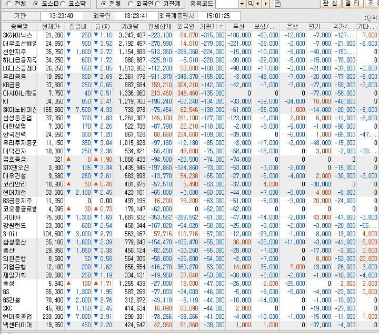Select the KB금융 row name
This screenshot has height=334, width=379.
pyautogui.click(x=12, y=85)
